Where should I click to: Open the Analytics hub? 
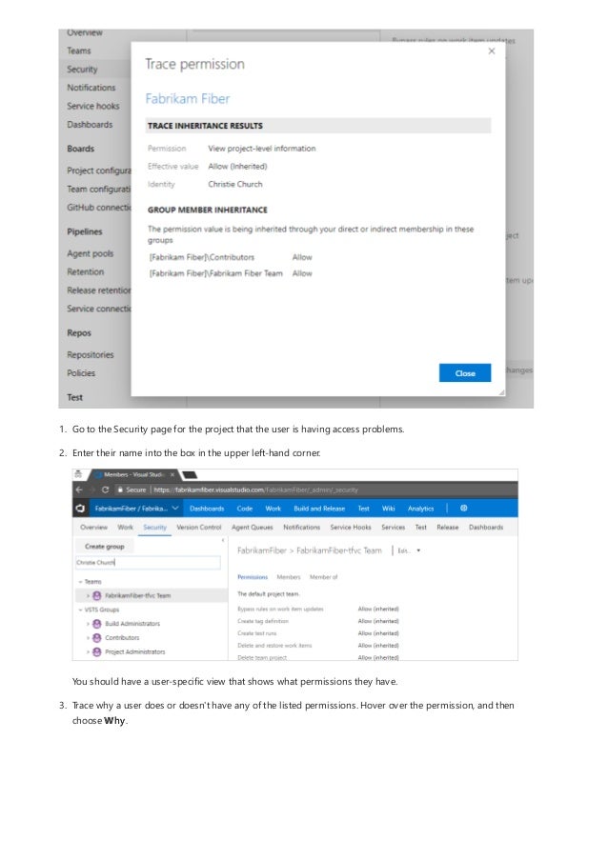tap(421, 509)
